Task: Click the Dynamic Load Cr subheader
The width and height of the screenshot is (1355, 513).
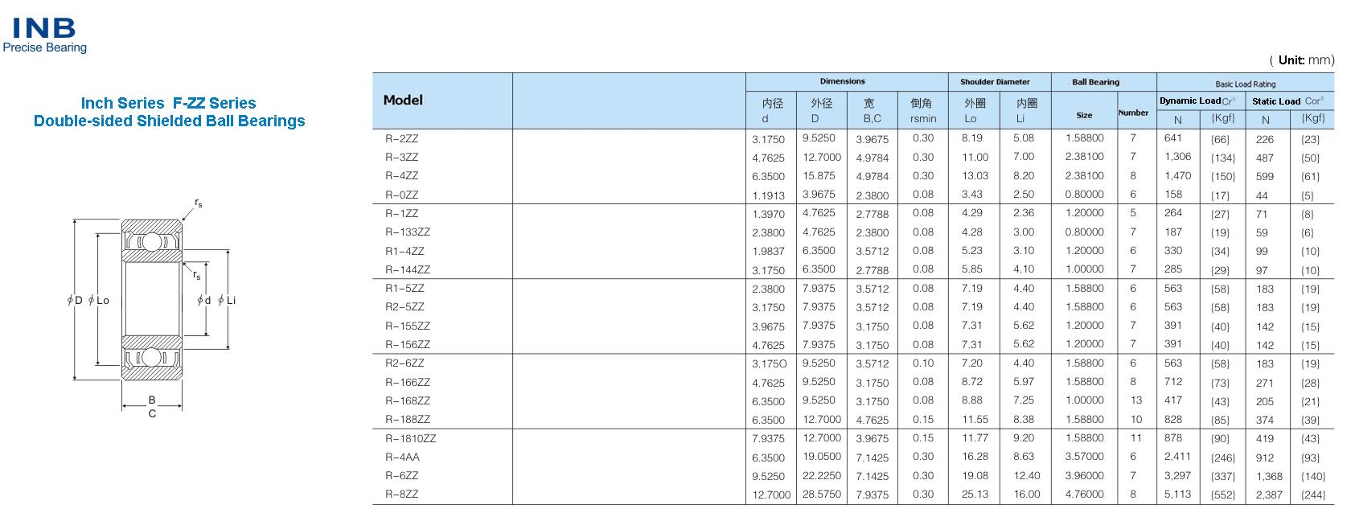Action: click(1197, 101)
